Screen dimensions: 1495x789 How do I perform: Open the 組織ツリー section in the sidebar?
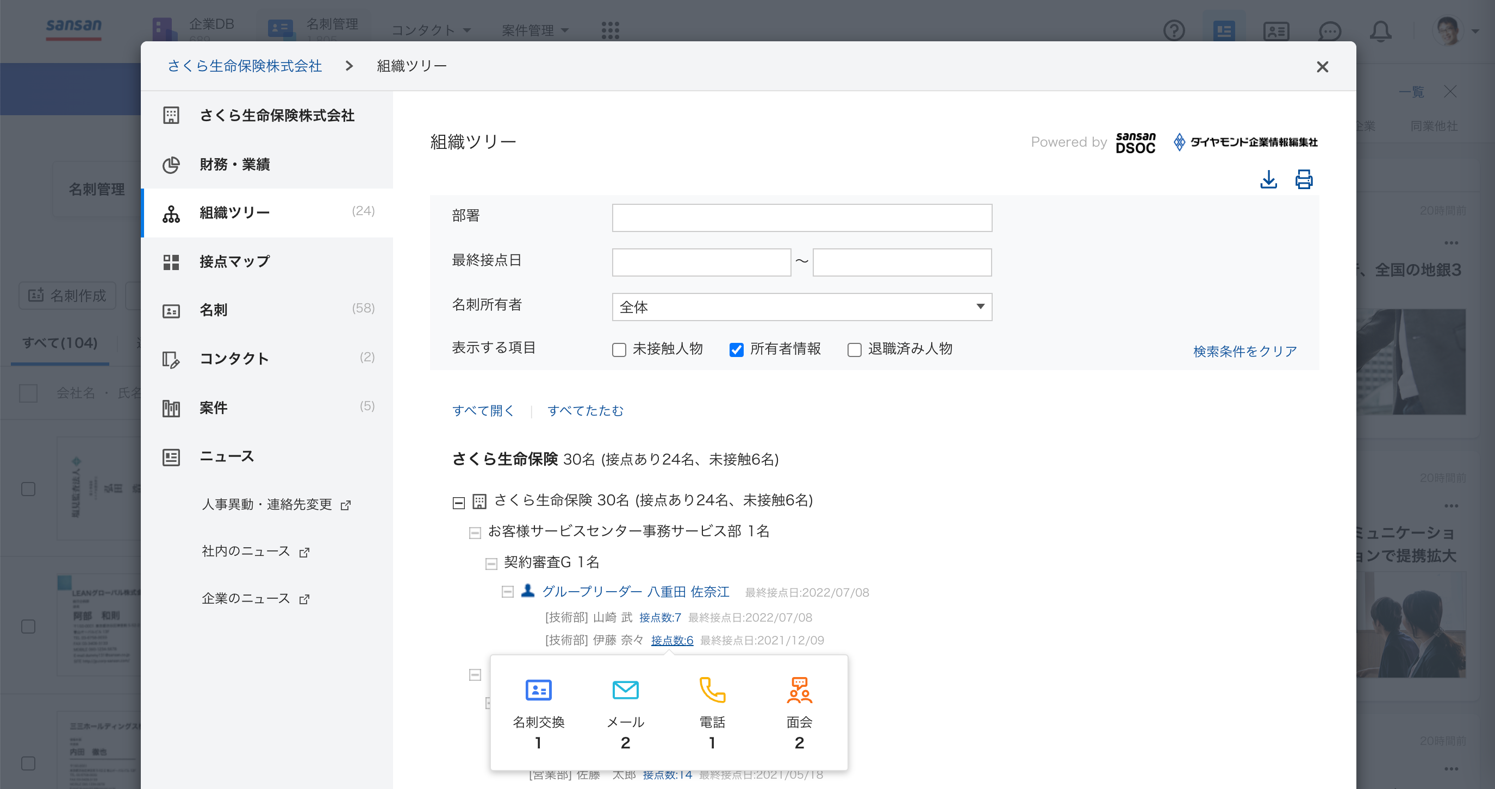[234, 212]
